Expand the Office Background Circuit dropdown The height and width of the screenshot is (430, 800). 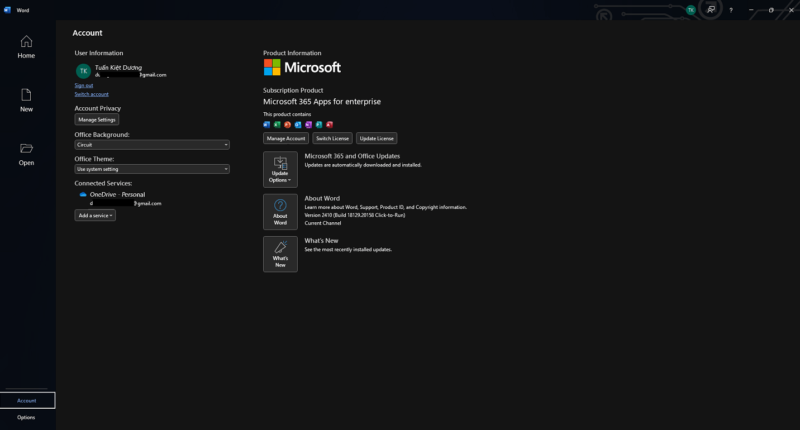[152, 145]
